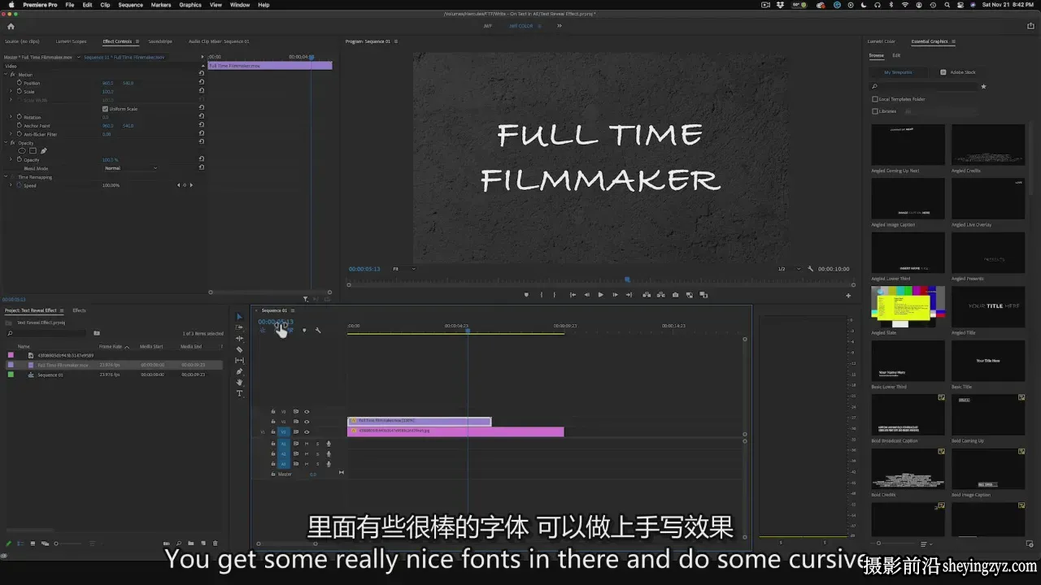Select the Pen tool in timeline toolbar
Viewport: 1041px width, 585px height.
pyautogui.click(x=239, y=371)
